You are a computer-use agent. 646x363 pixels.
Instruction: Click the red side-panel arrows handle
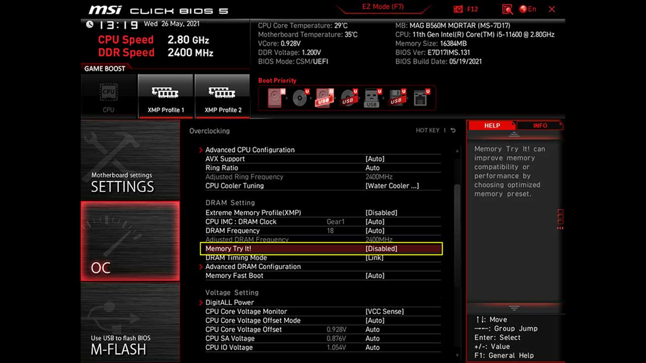pos(560,220)
